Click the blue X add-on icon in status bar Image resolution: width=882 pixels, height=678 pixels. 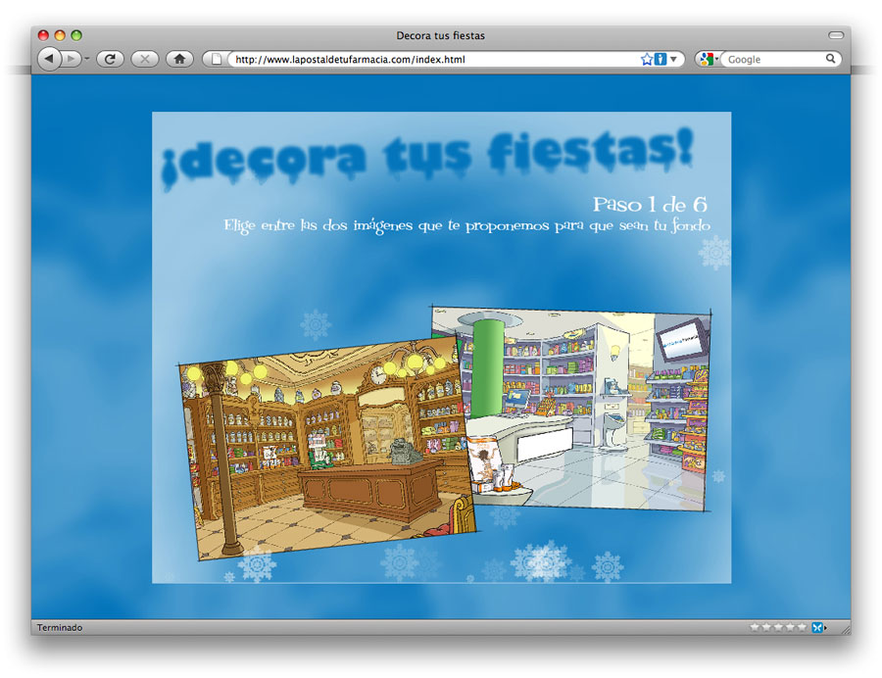click(817, 627)
